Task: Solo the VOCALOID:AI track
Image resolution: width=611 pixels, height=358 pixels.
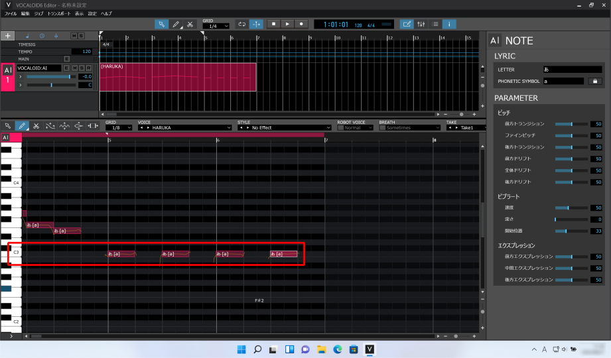Action: pyautogui.click(x=82, y=68)
